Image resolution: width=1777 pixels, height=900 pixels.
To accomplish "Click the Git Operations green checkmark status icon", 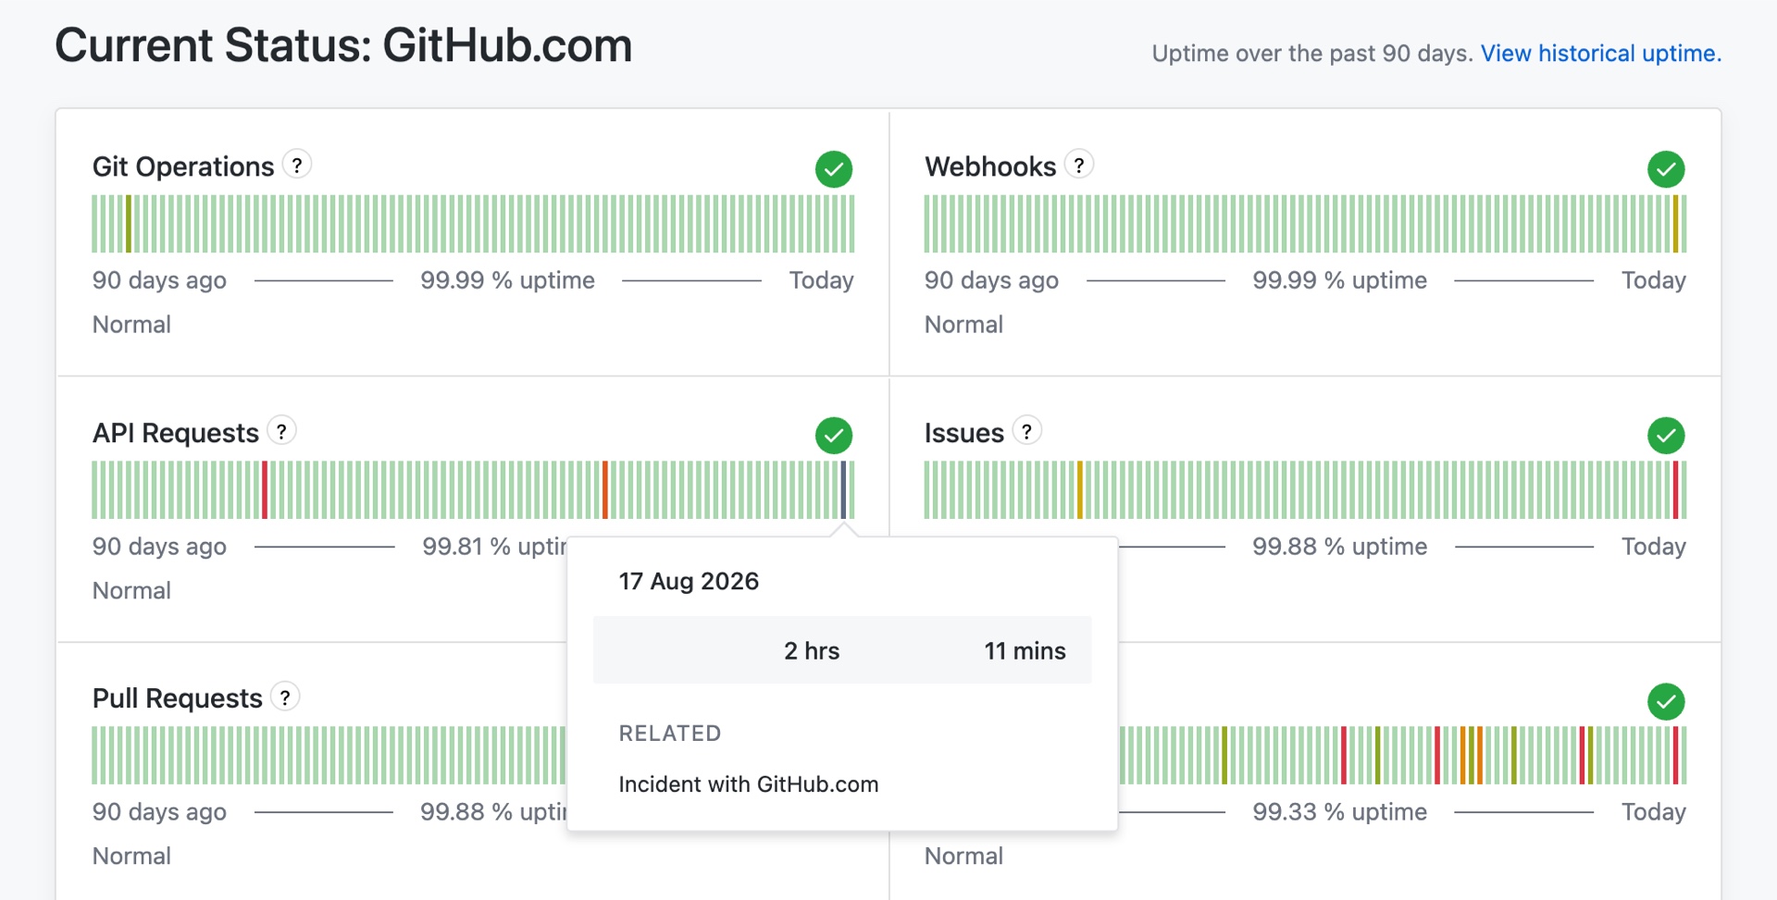I will click(834, 169).
